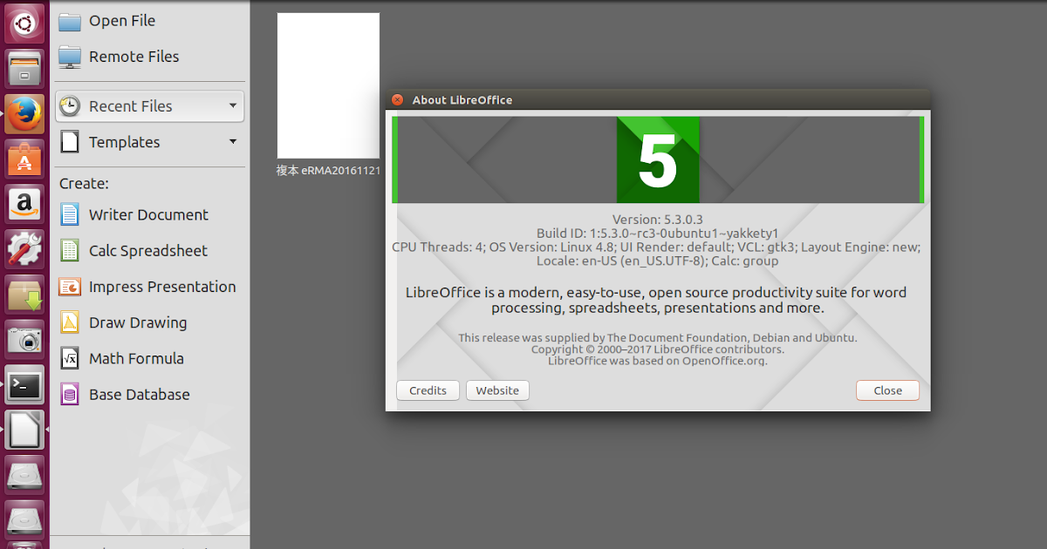
Task: Click the Math Formula icon
Action: 70,358
